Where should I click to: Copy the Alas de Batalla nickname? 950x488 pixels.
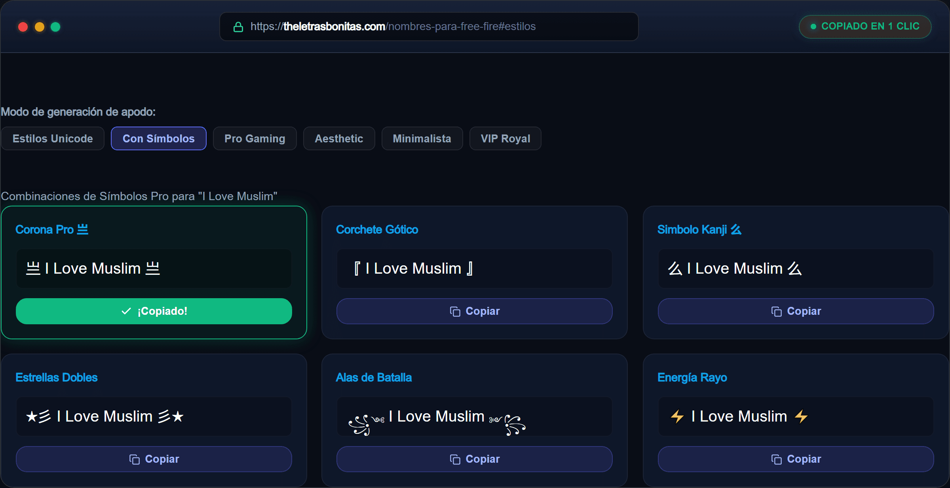tap(475, 459)
